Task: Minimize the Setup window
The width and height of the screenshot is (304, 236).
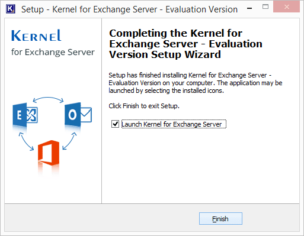Action: tap(249, 8)
